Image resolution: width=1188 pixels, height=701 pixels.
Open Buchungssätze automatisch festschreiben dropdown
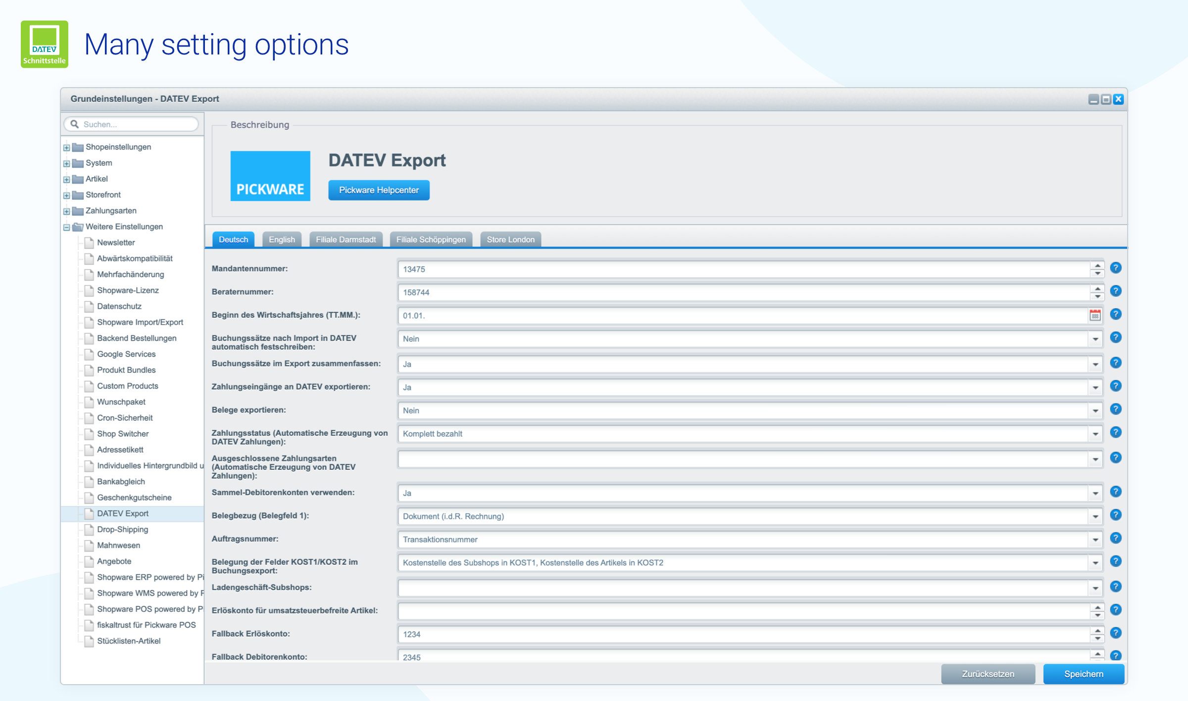[x=1095, y=339]
